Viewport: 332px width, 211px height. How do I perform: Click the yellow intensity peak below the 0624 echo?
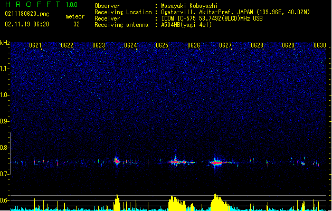tap(117, 203)
